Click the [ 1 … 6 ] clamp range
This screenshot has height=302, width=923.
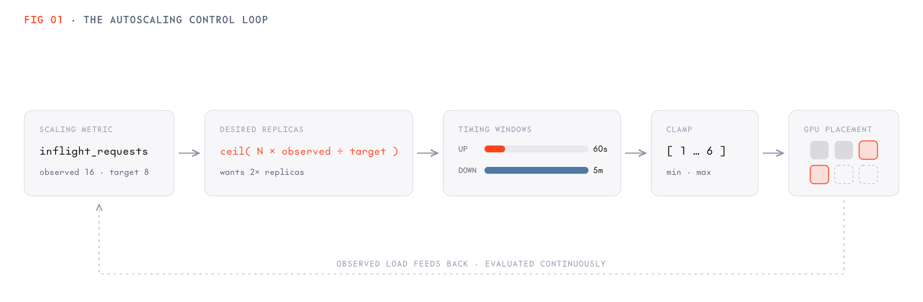695,151
